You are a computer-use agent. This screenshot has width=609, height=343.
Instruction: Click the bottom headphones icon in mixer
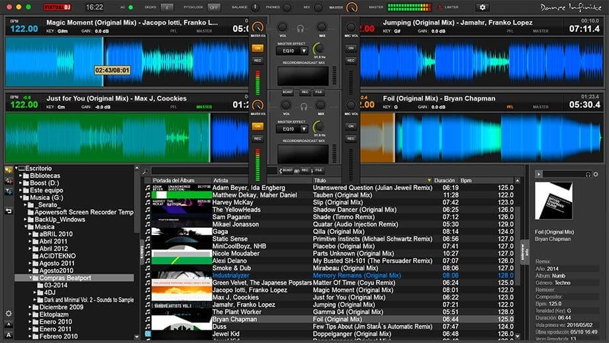[304, 107]
